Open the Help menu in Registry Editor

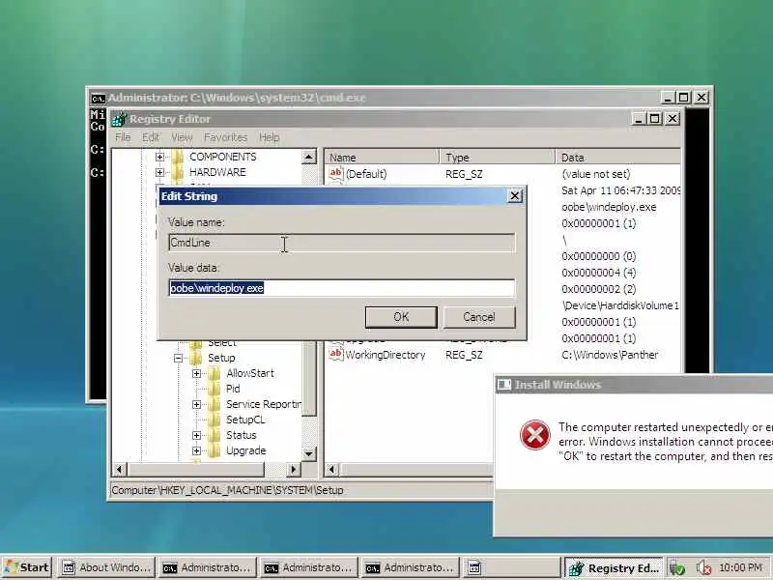click(x=270, y=137)
